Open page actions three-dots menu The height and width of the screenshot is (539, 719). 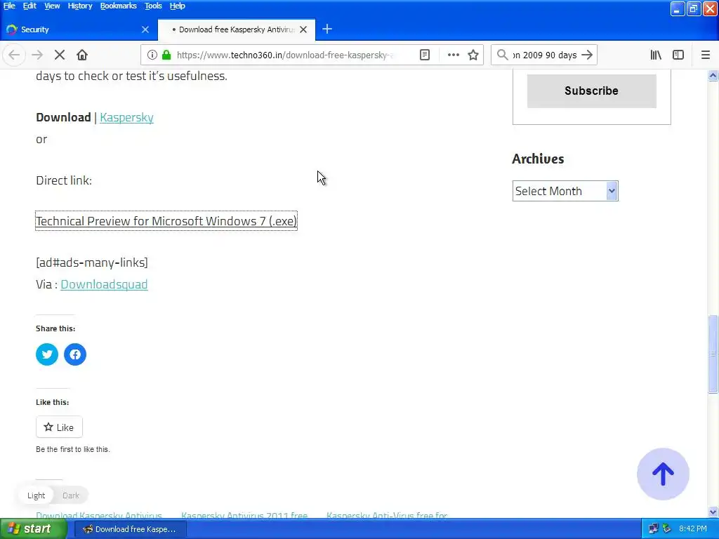click(x=453, y=55)
